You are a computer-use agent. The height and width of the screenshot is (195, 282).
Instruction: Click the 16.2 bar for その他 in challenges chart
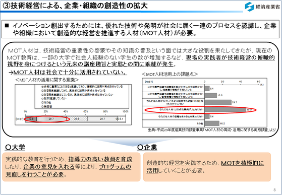pyautogui.click(x=212, y=123)
